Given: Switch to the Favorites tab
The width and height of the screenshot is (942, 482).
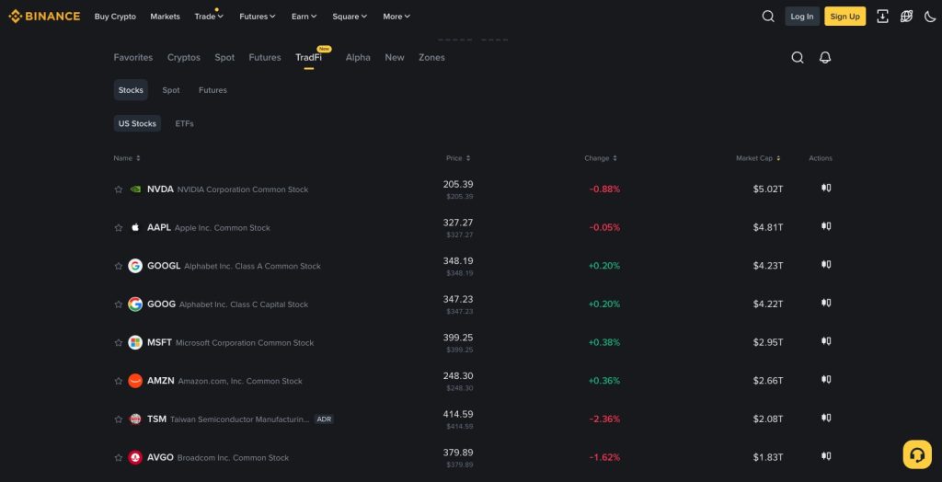Looking at the screenshot, I should 133,58.
